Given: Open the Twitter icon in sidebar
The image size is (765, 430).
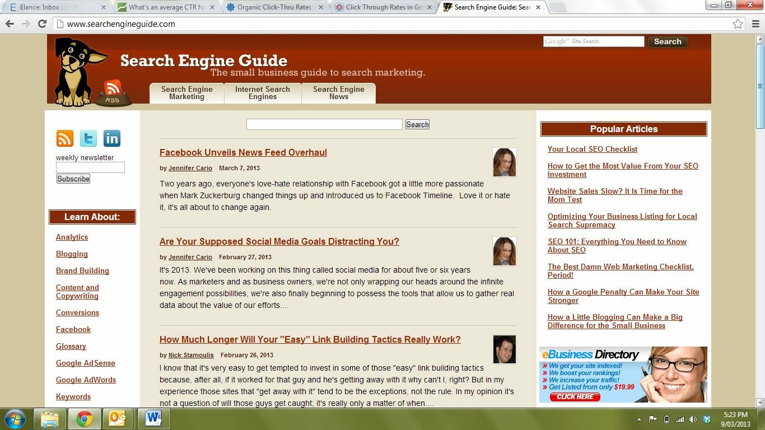Looking at the screenshot, I should 88,138.
